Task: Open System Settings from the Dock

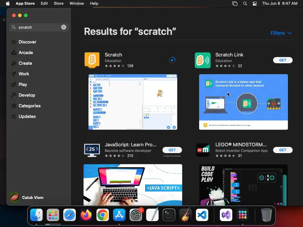Action: tap(136, 215)
